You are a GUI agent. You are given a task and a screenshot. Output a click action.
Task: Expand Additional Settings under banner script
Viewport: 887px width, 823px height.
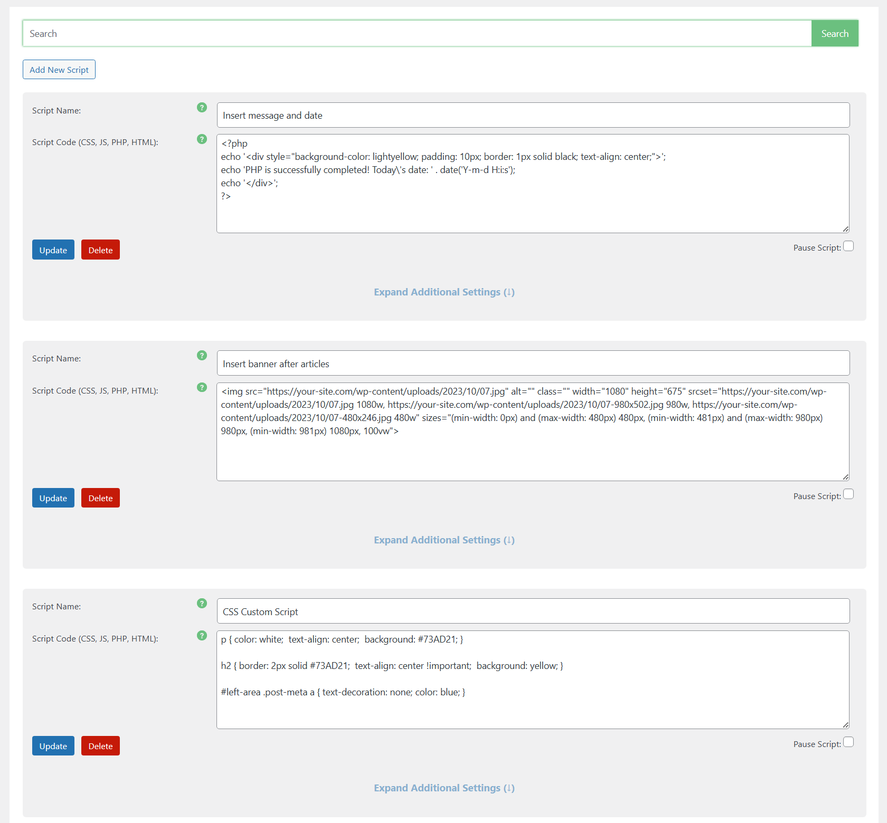click(x=444, y=540)
